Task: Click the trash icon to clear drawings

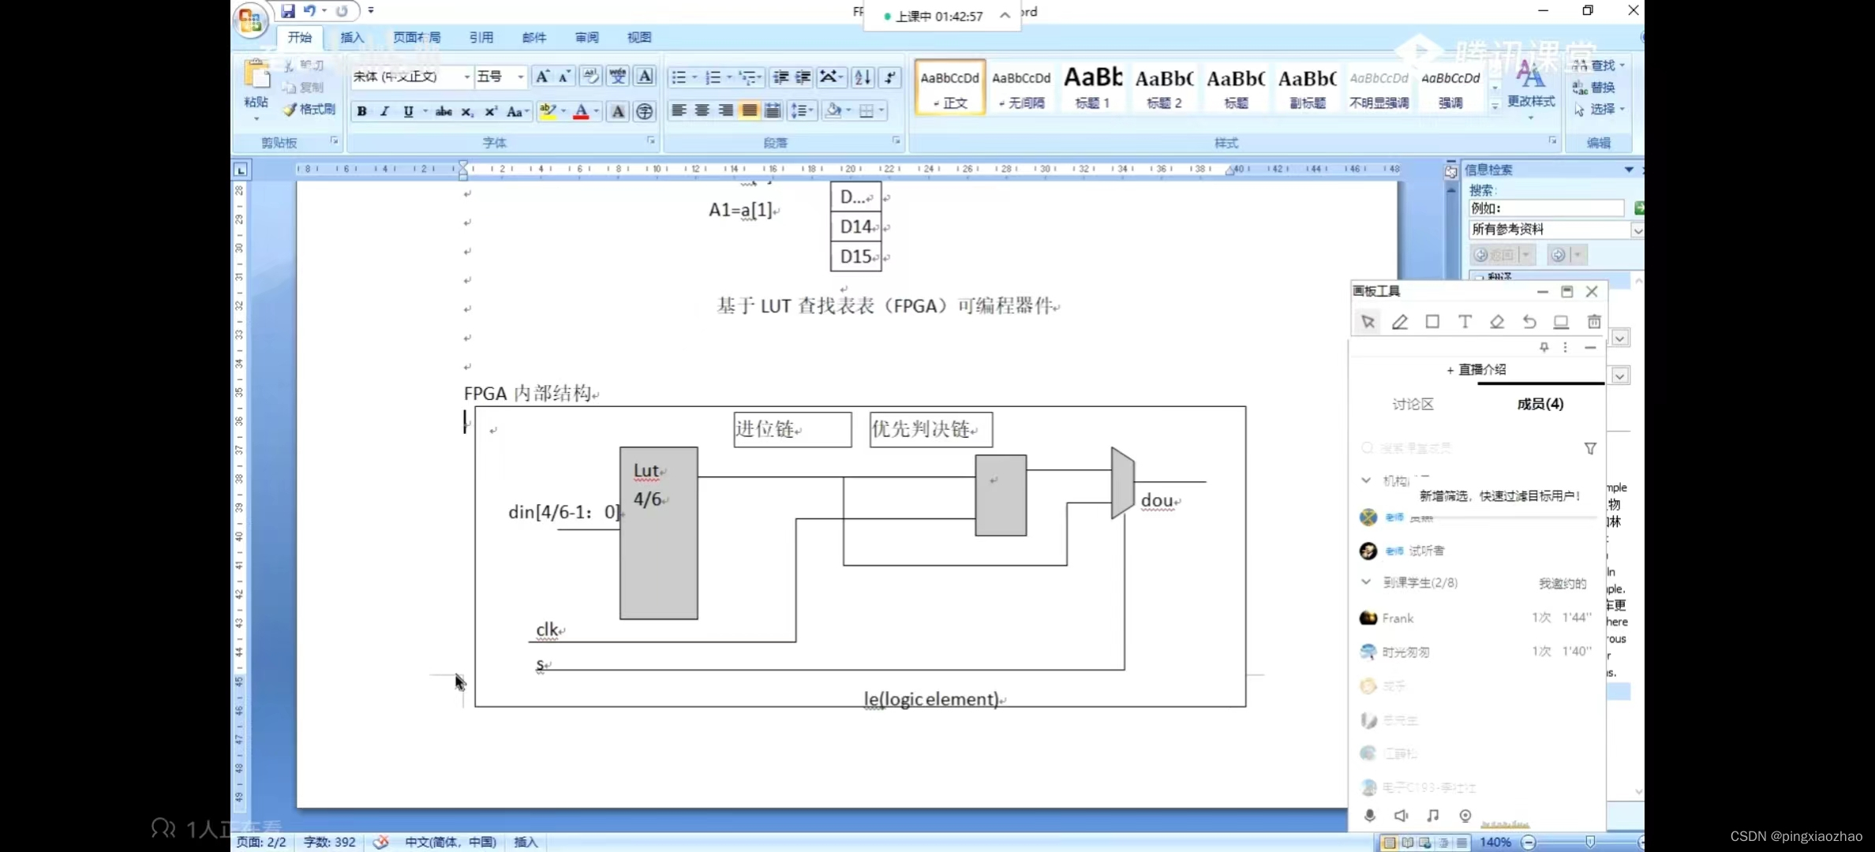Action: coord(1594,322)
